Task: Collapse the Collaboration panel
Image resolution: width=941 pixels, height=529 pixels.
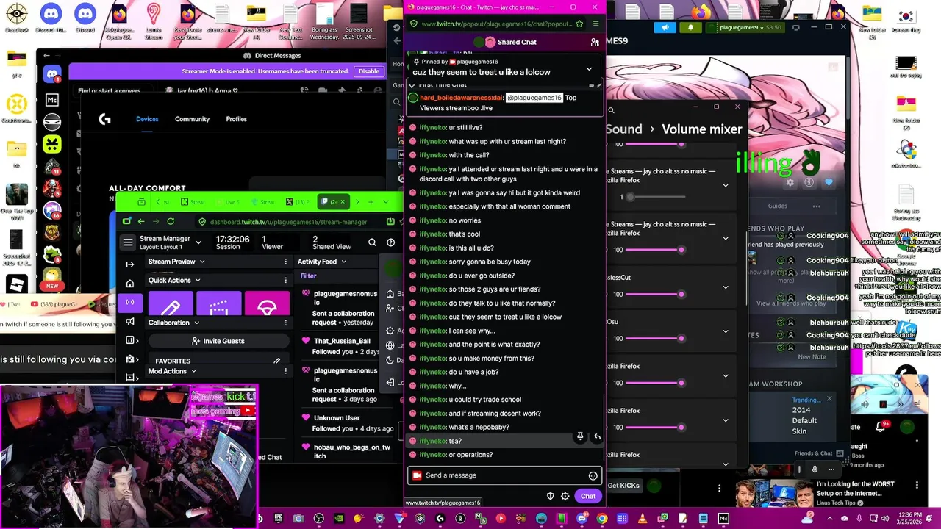Action: coord(196,323)
